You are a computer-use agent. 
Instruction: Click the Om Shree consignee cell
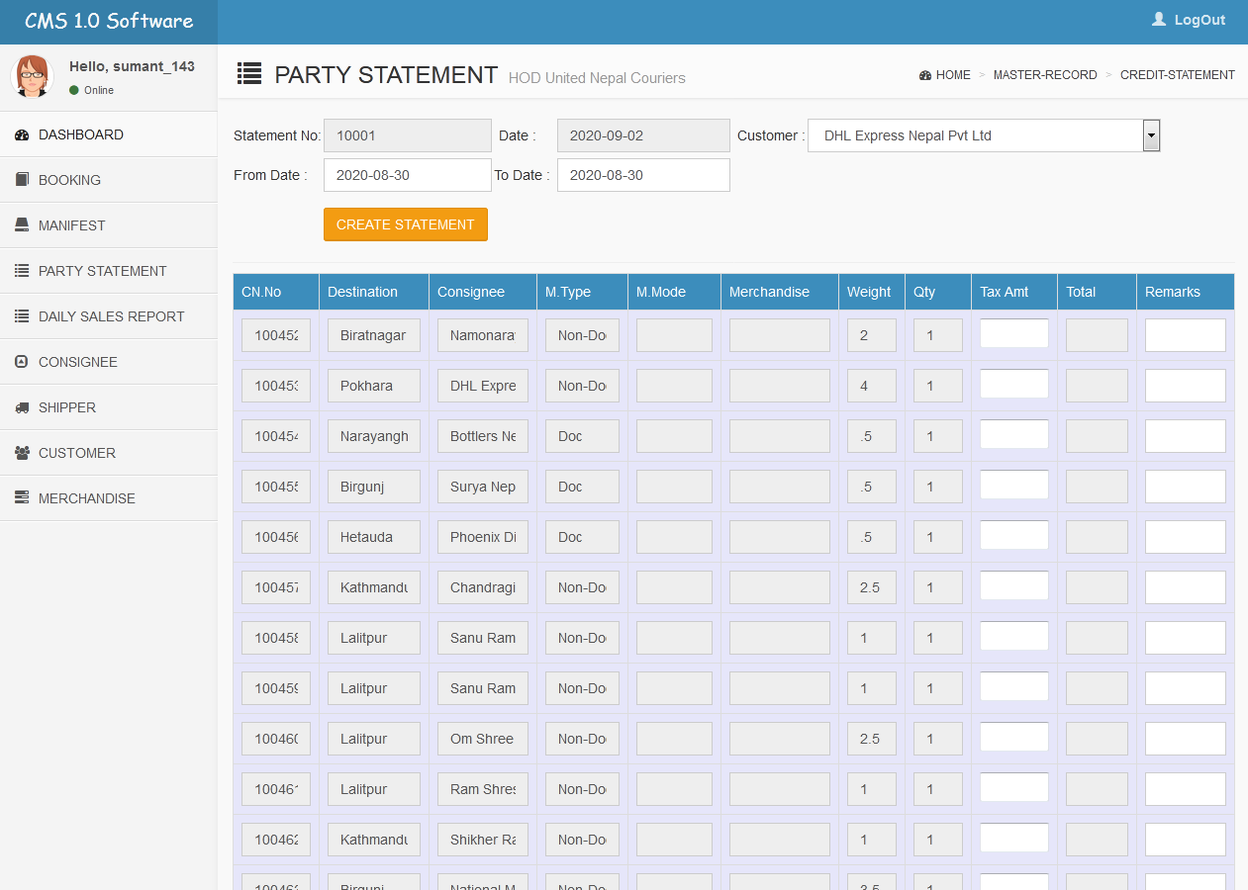click(x=483, y=739)
